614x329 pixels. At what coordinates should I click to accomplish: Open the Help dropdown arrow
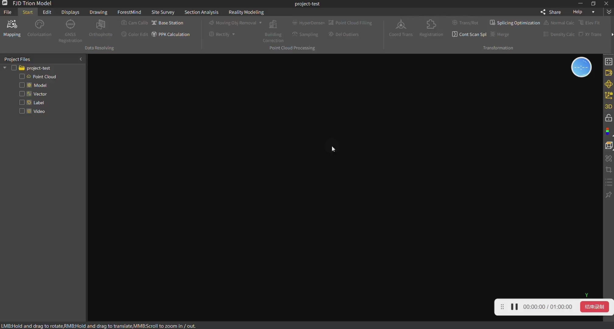593,12
